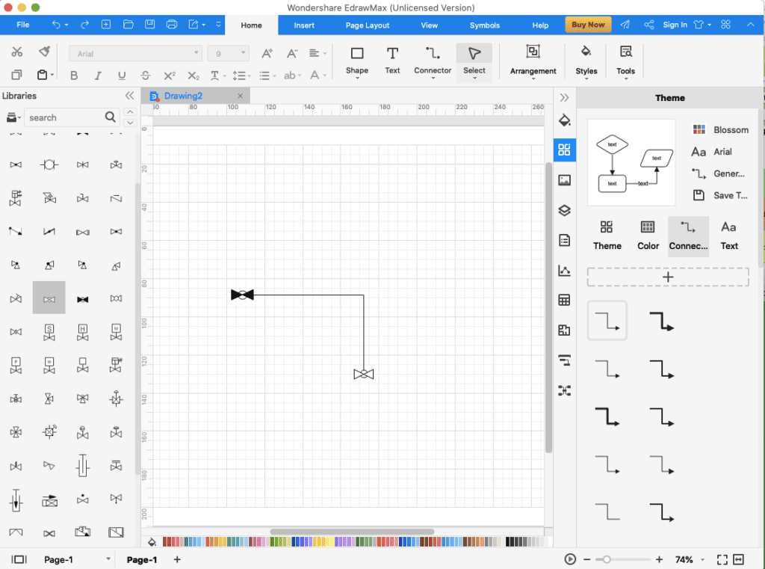The width and height of the screenshot is (765, 569).
Task: Click the Libraries search field
Action: [x=64, y=117]
